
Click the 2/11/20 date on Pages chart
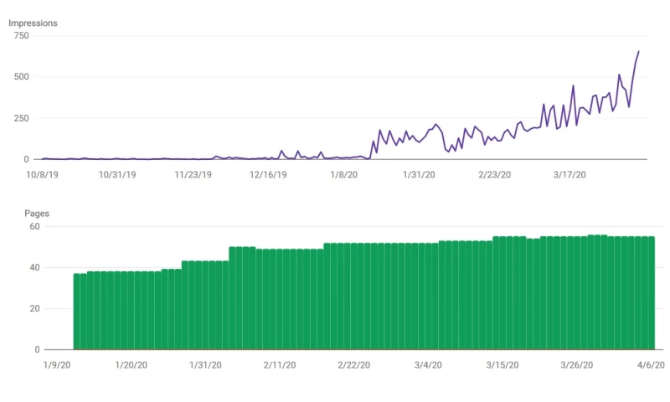[280, 365]
